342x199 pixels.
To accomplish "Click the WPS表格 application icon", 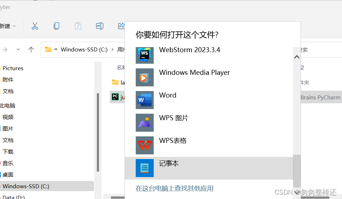I will [145, 145].
